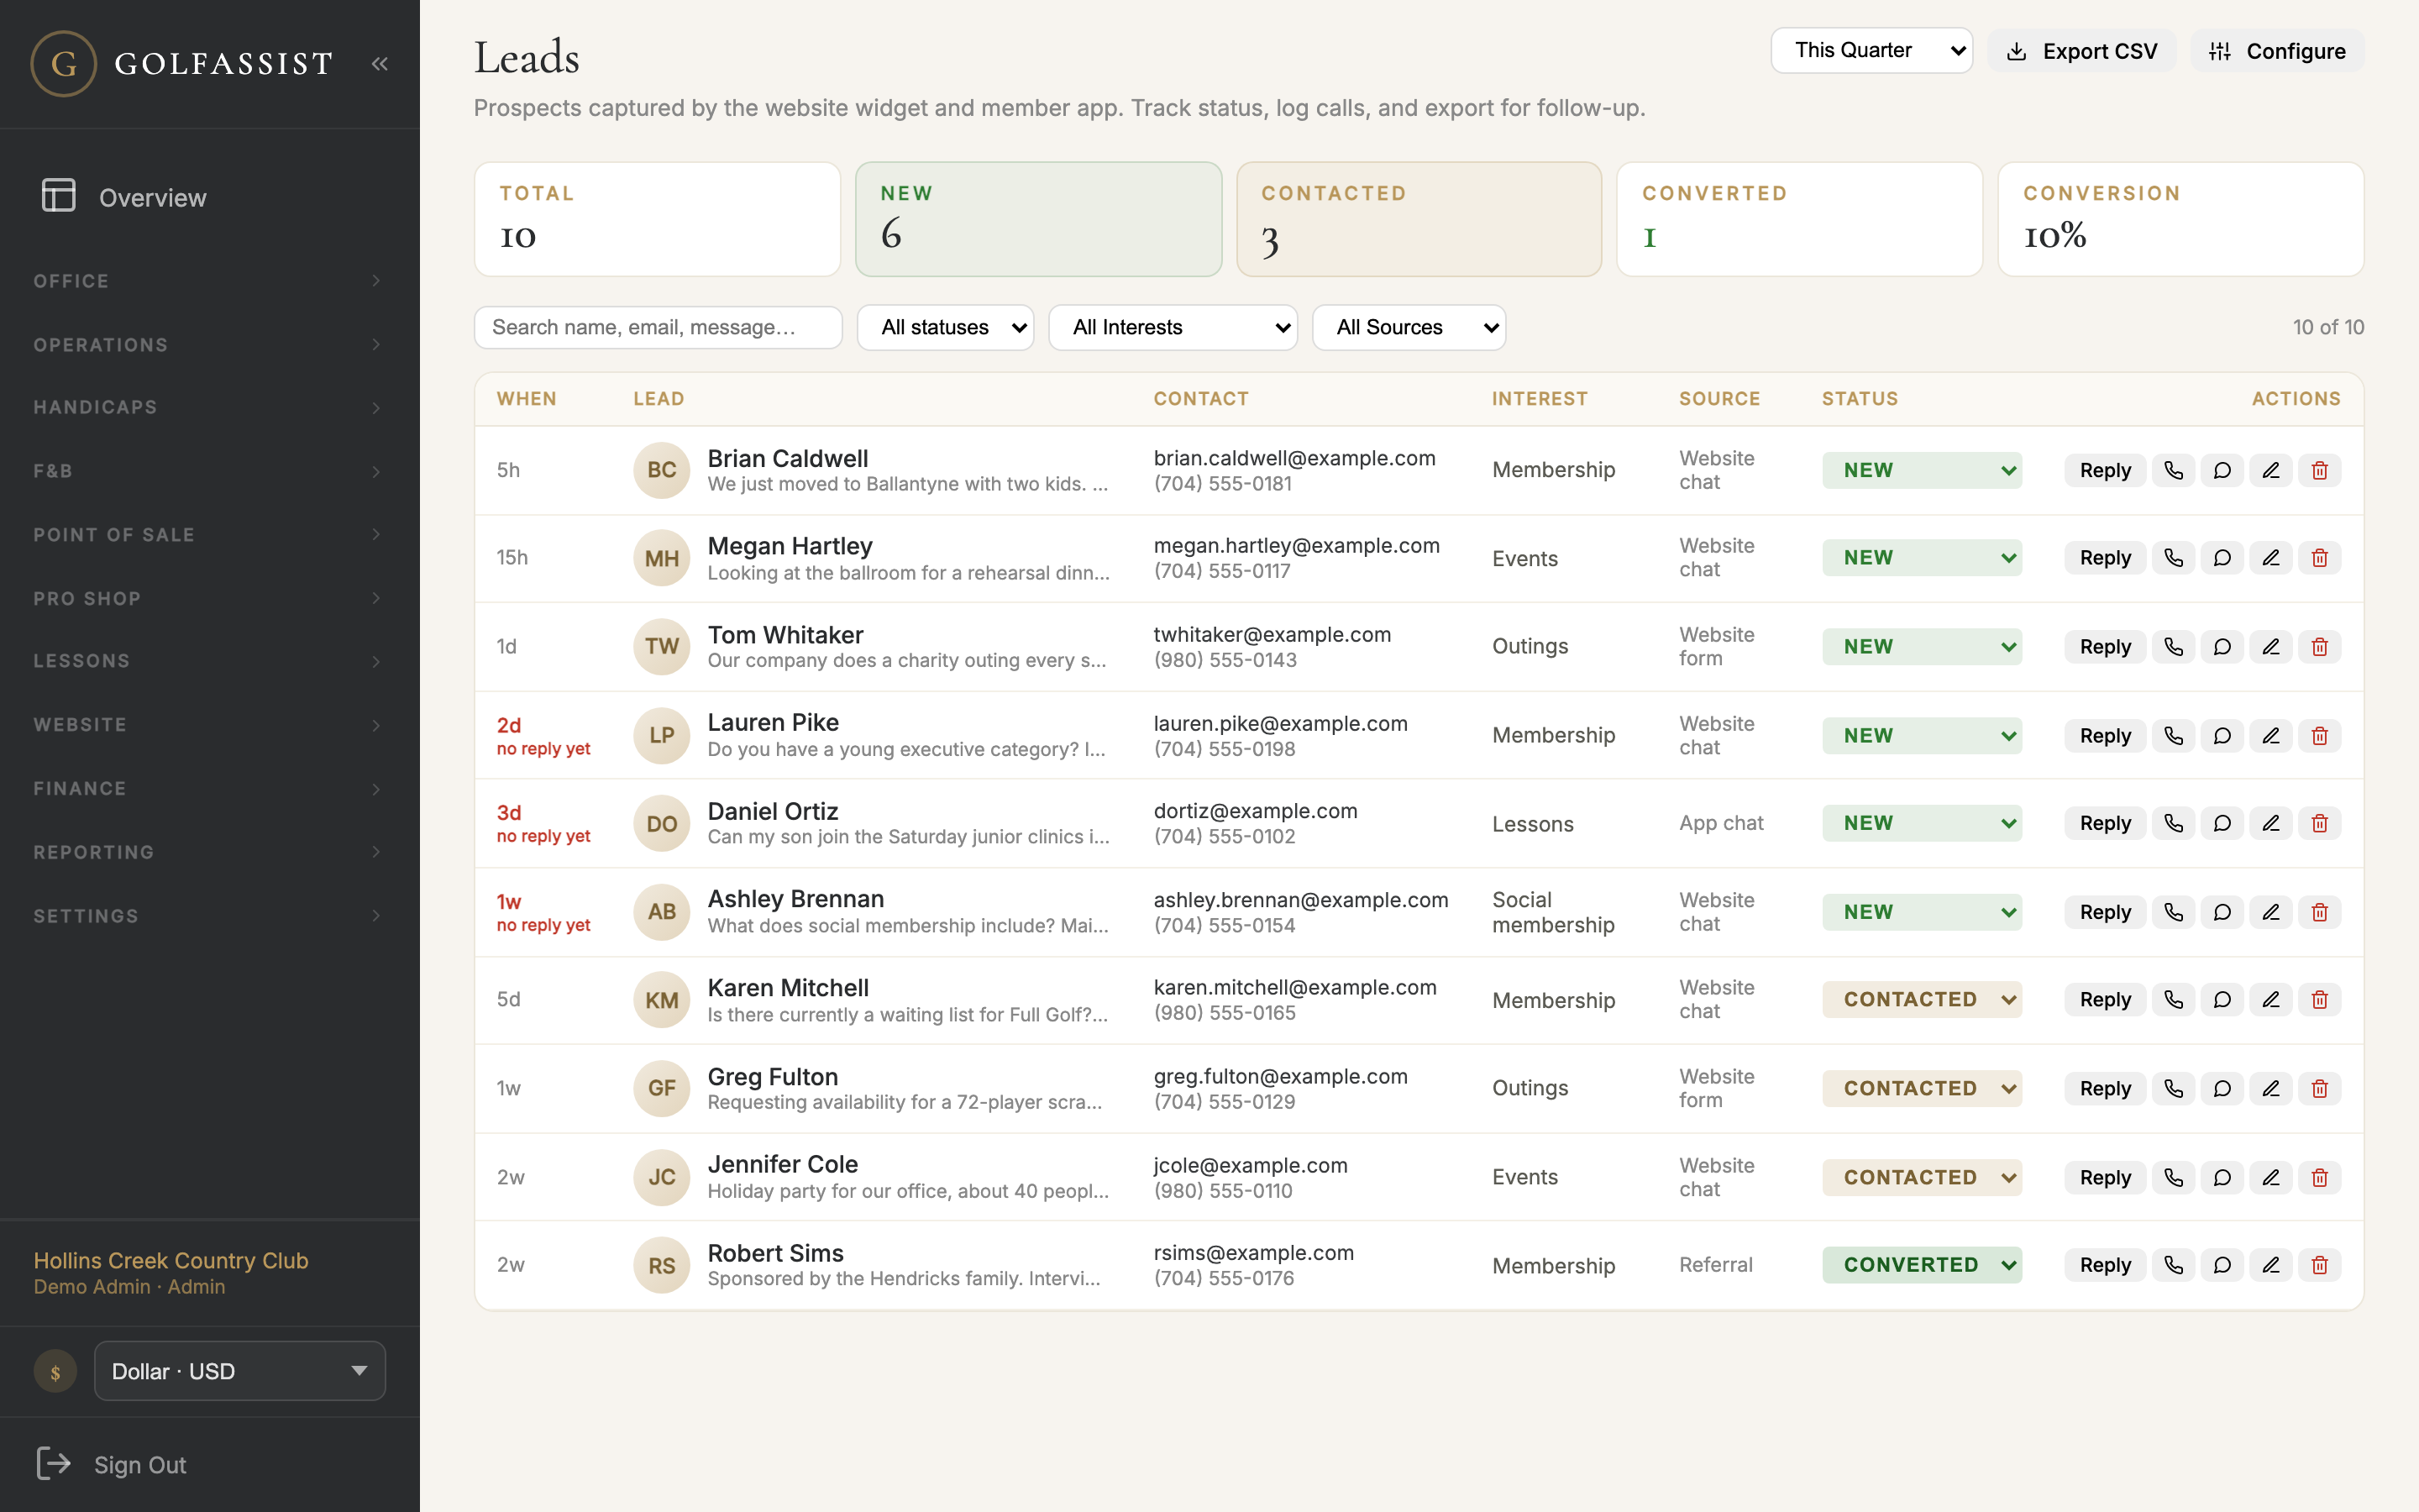Delete Robert Sims with the trash icon

(2320, 1265)
